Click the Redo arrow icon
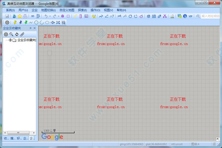Screen dimensions: 222x148 [x=54, y=16]
